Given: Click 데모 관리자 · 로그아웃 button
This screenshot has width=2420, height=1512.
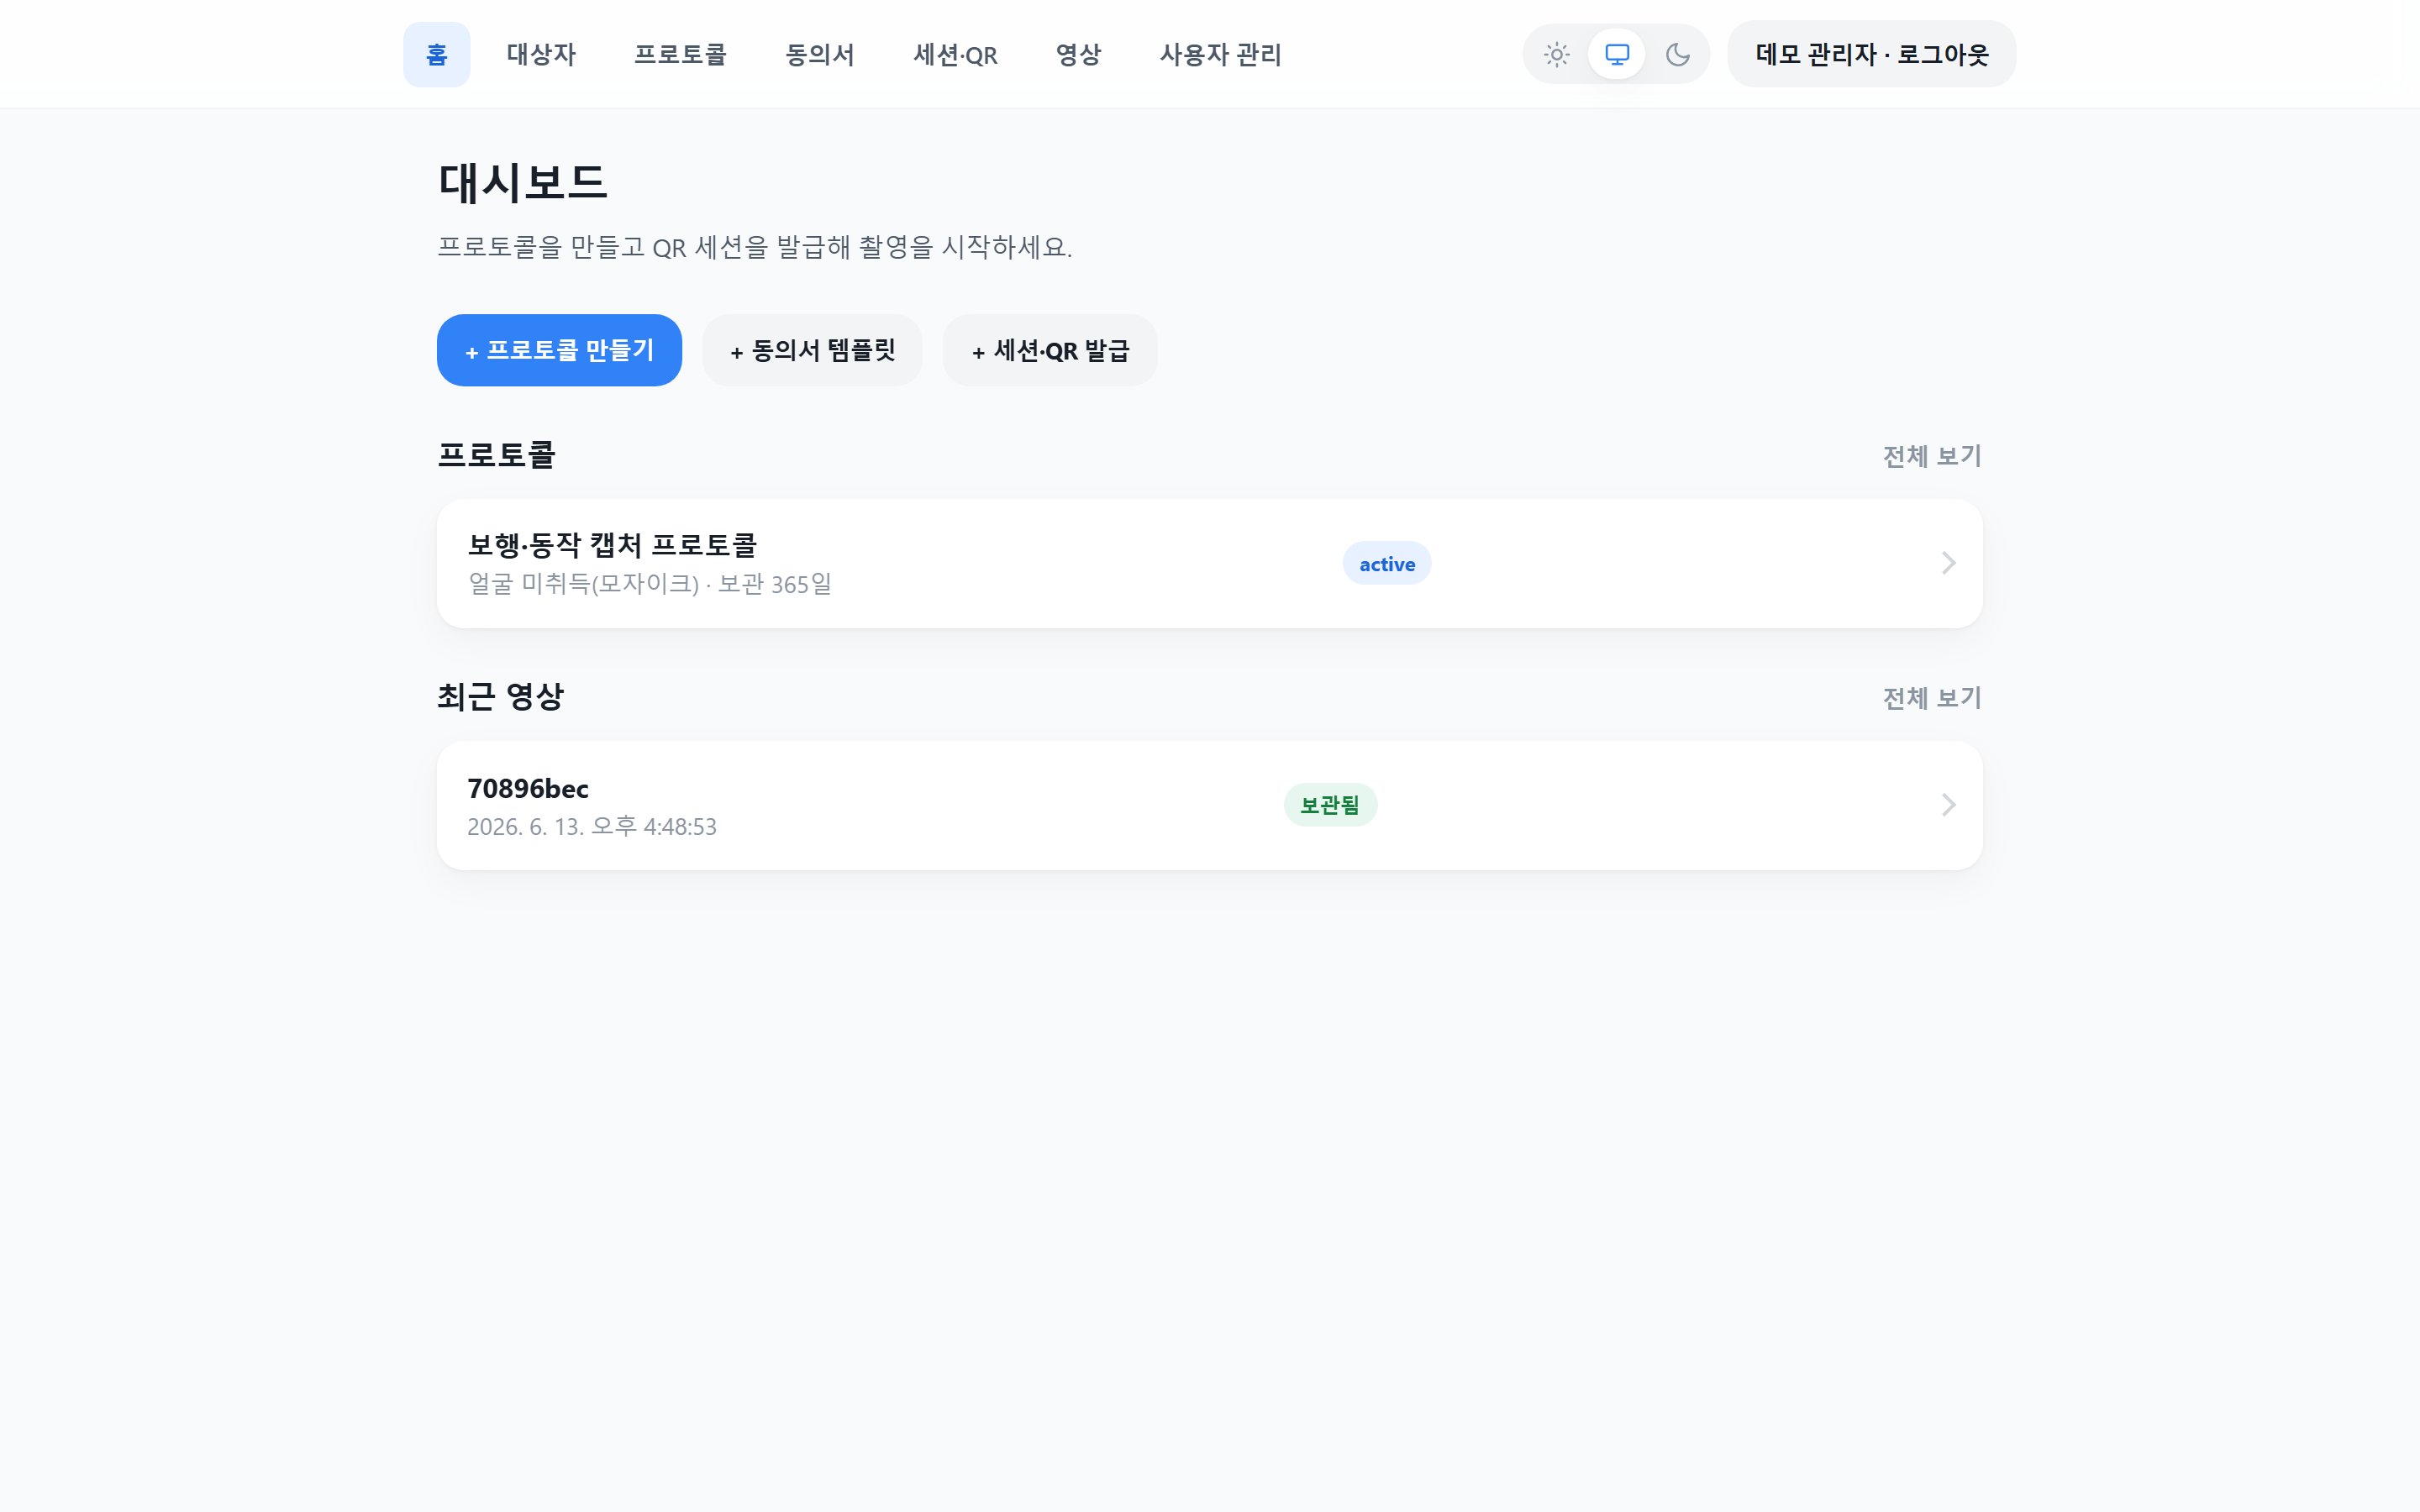Looking at the screenshot, I should 1871,54.
